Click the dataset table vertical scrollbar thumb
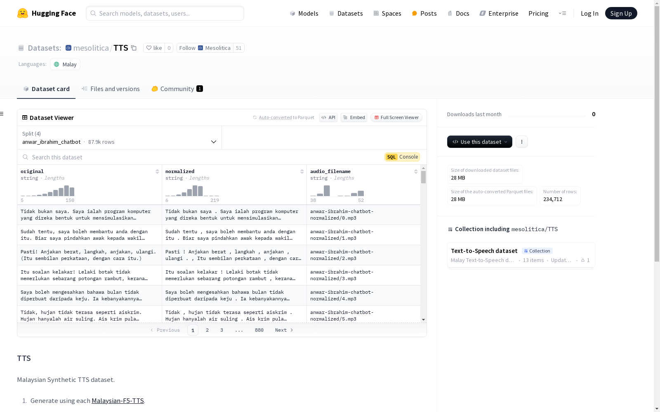 423,177
